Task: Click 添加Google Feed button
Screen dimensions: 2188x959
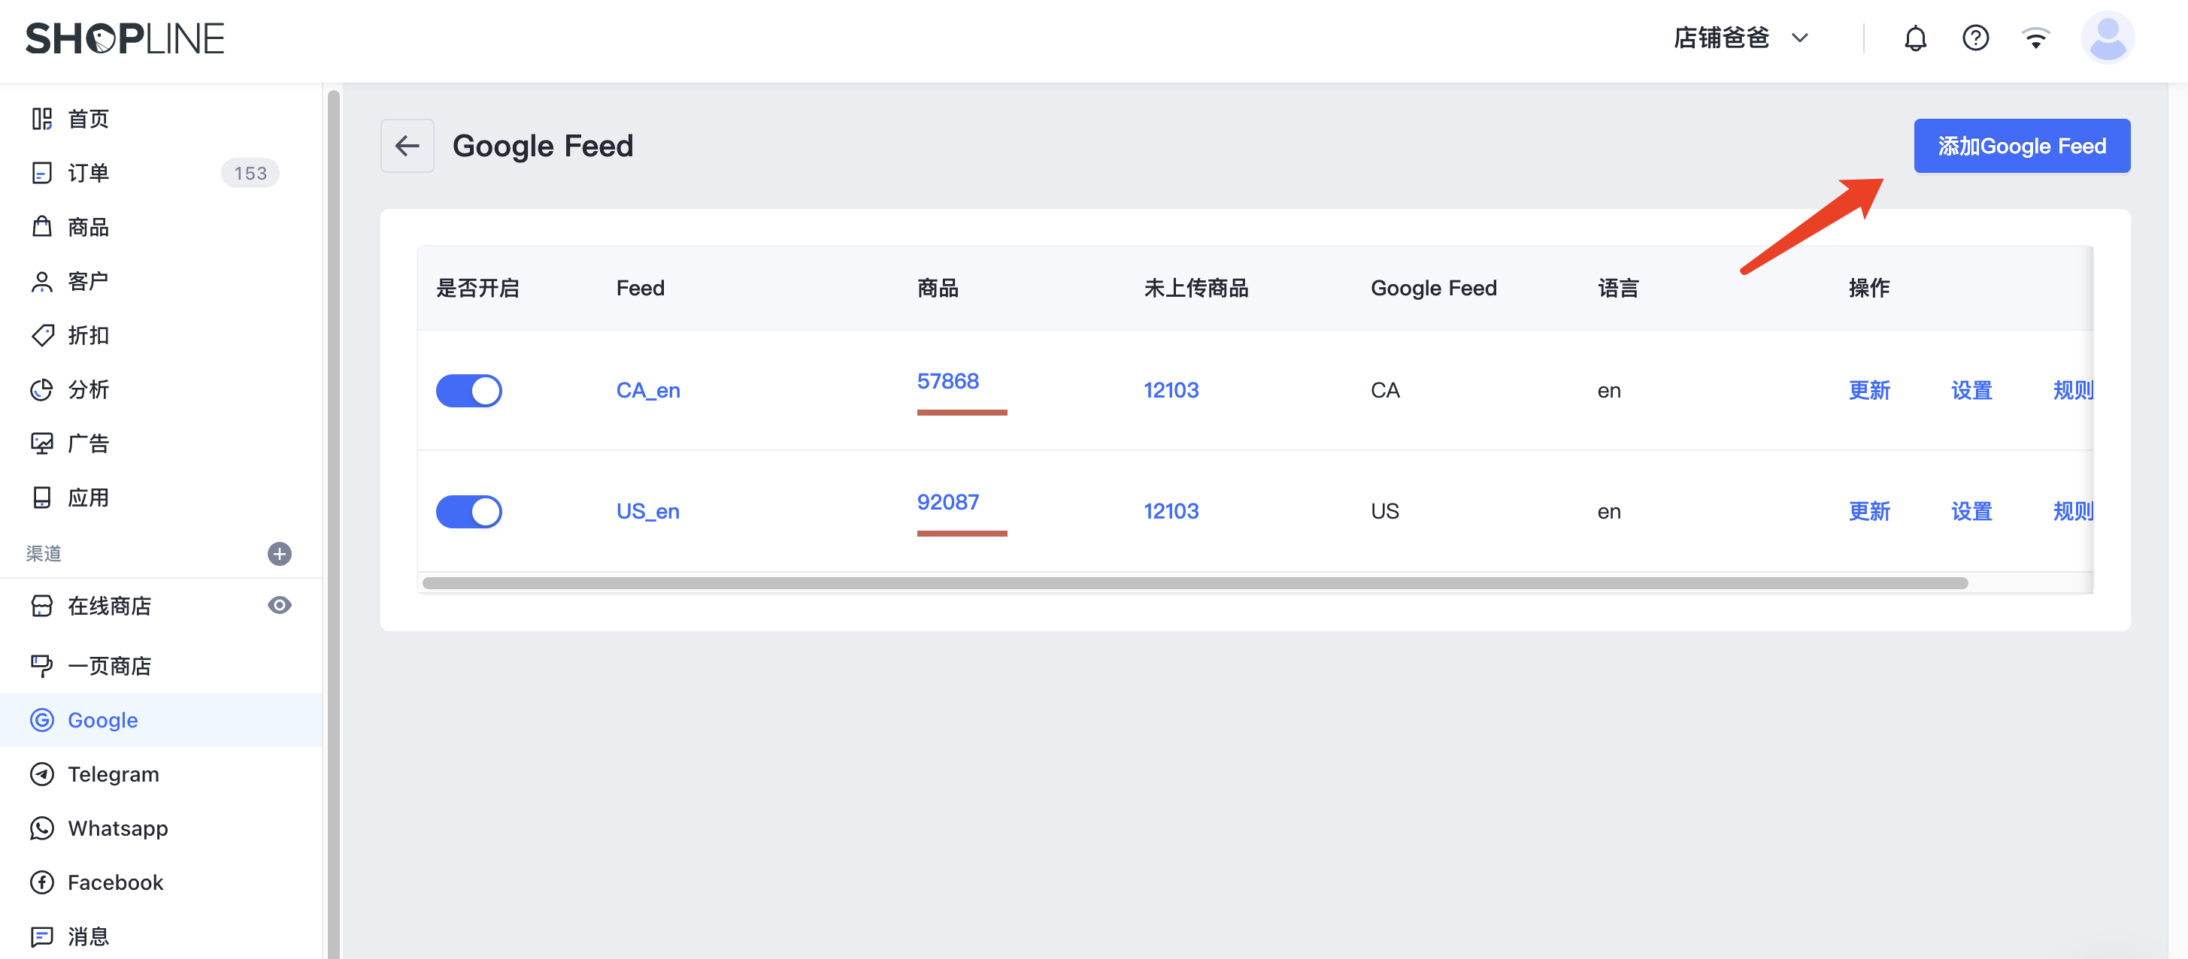Action: (2022, 146)
